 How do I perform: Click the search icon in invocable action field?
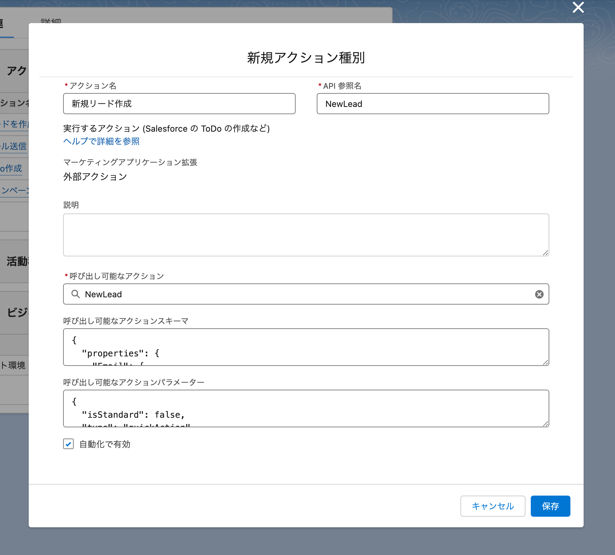(76, 294)
